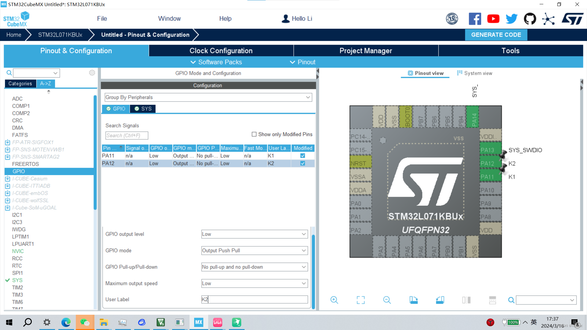Expand the Pinout dropdown menu
587x330 pixels.
(303, 62)
